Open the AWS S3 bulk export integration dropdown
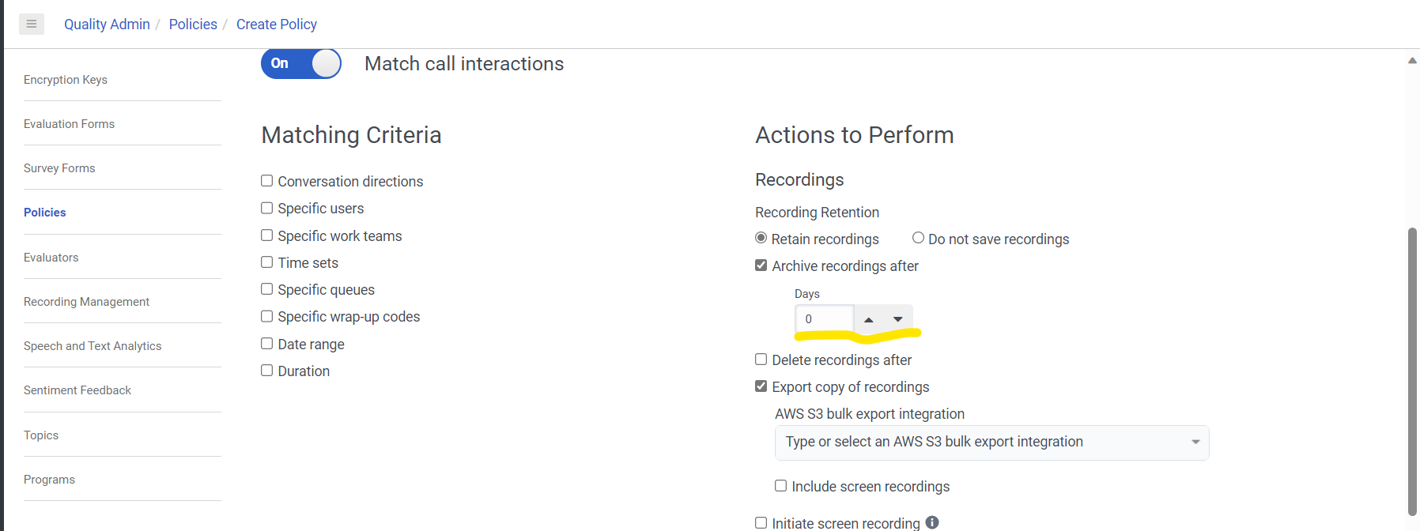1420x531 pixels. 991,442
